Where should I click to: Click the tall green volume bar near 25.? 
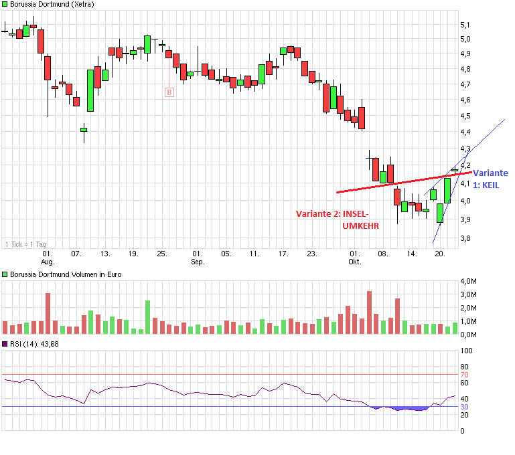(148, 317)
